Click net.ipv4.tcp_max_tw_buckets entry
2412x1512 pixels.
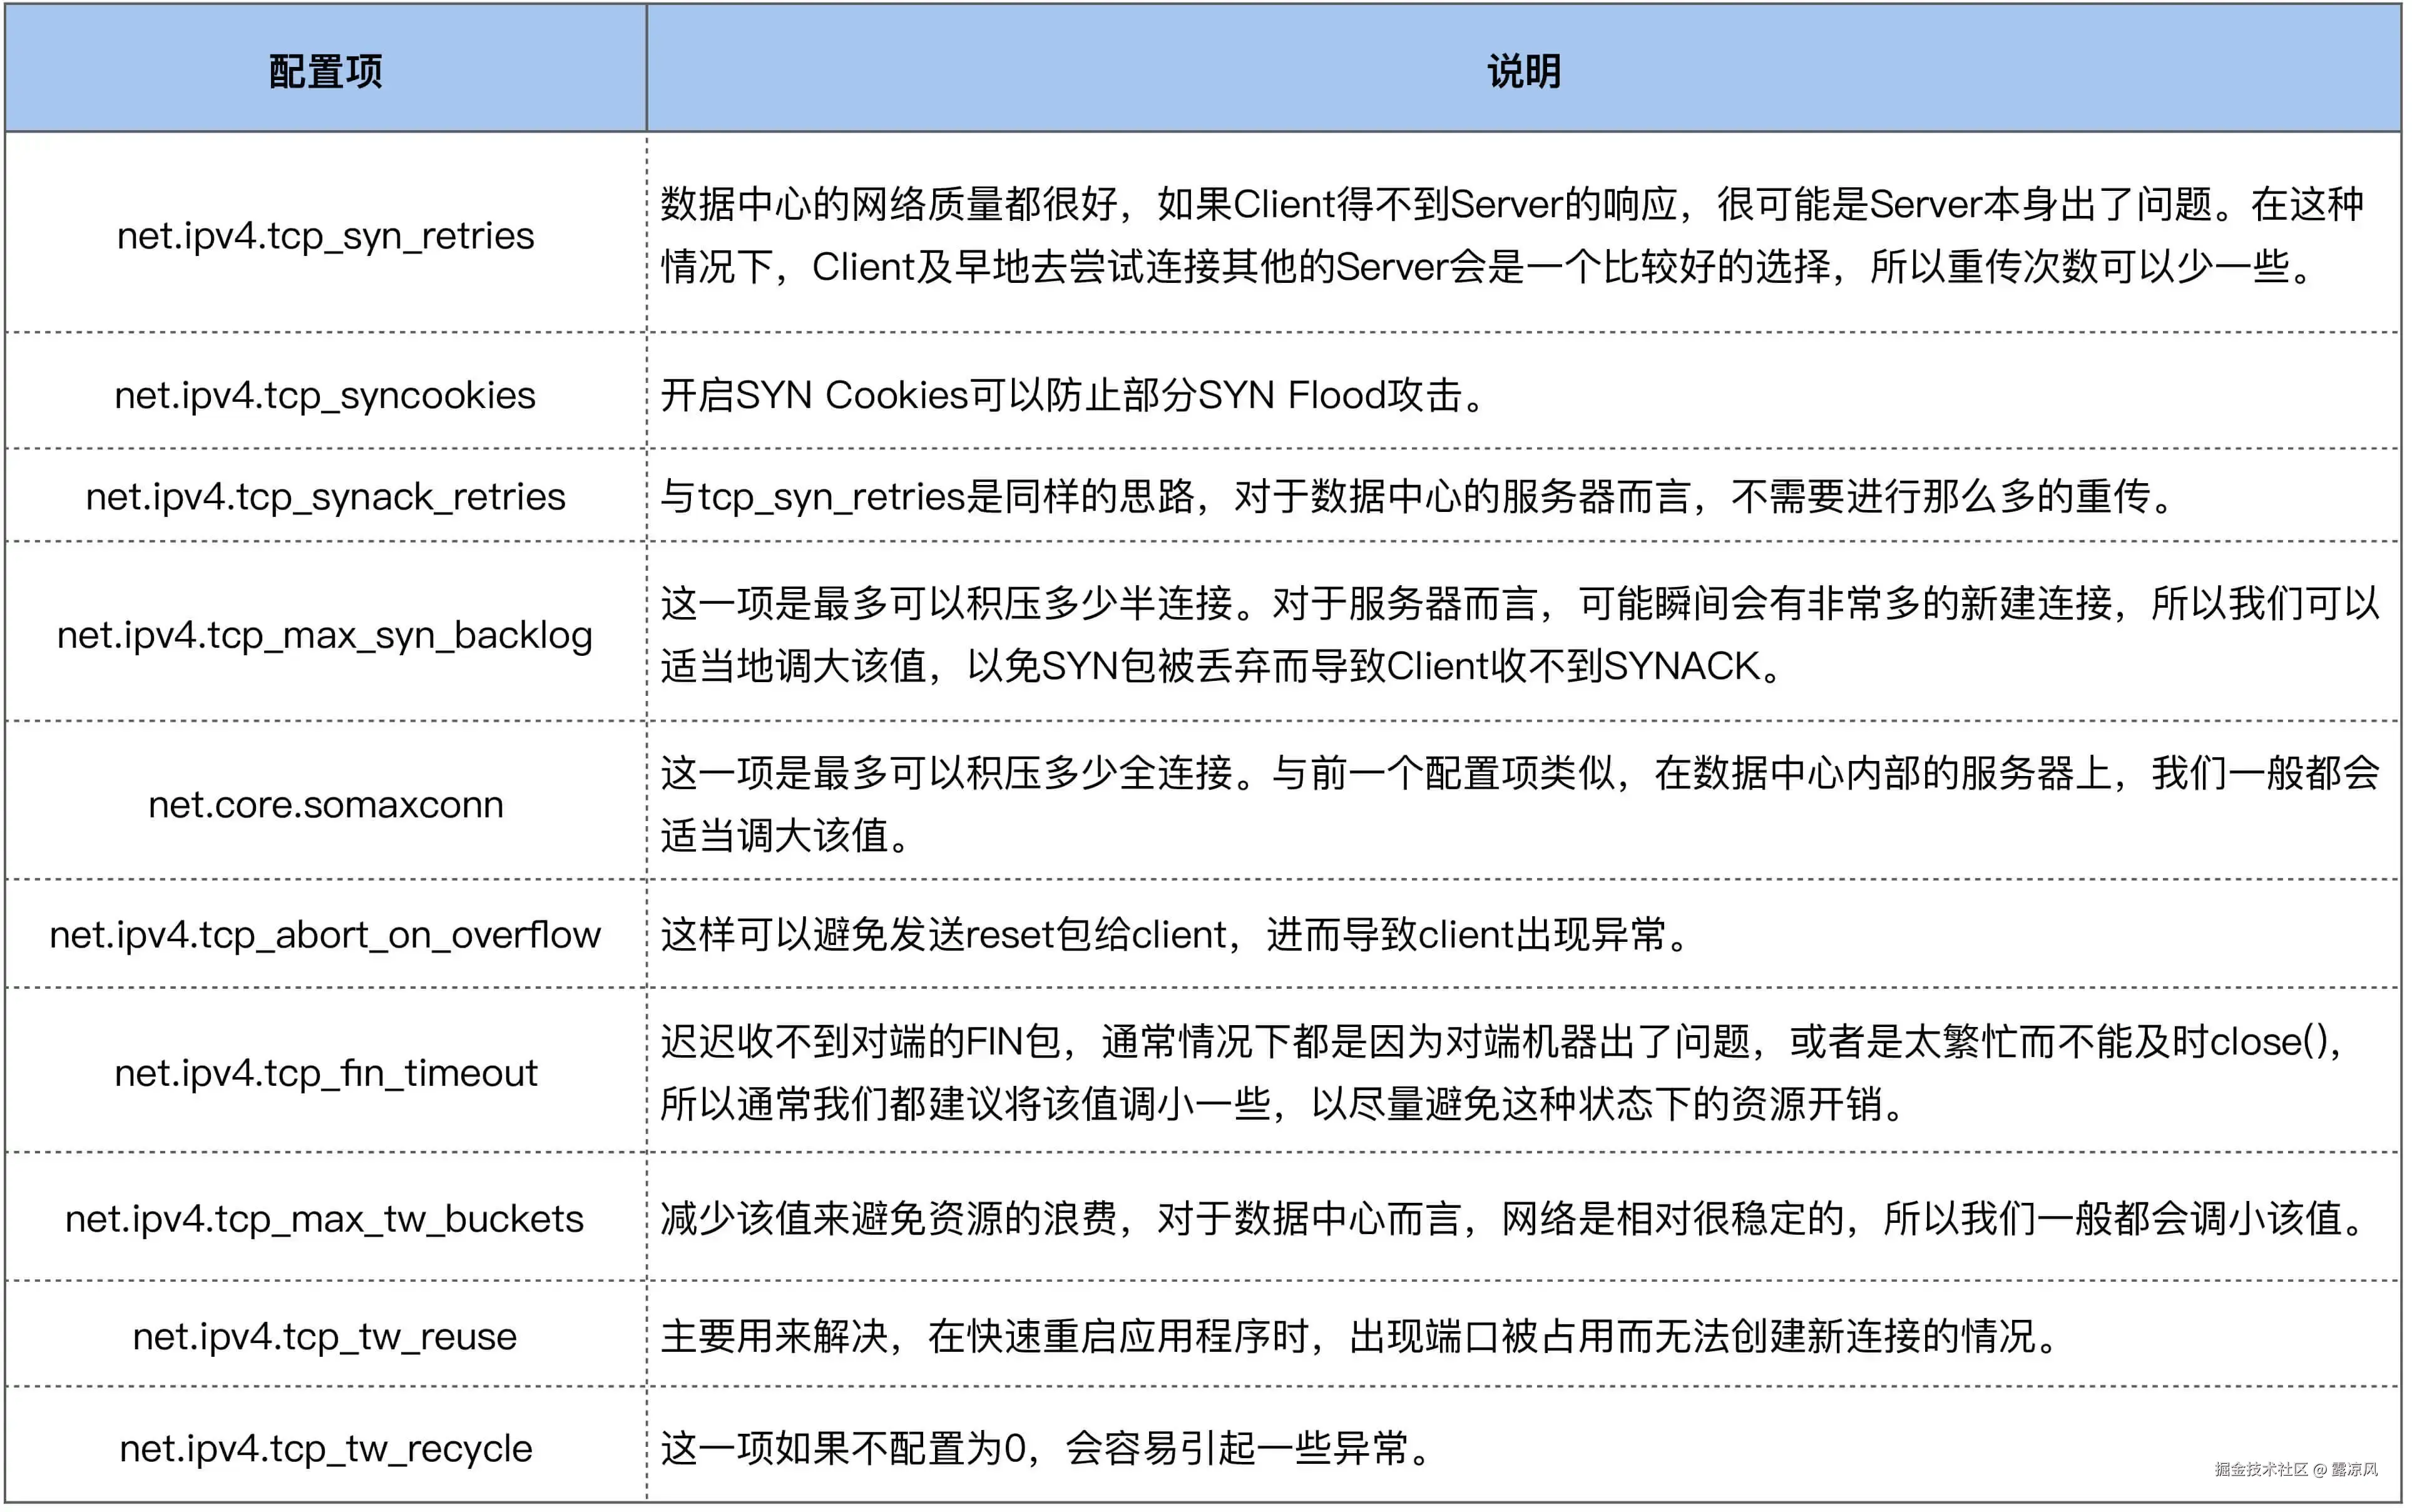(325, 1219)
